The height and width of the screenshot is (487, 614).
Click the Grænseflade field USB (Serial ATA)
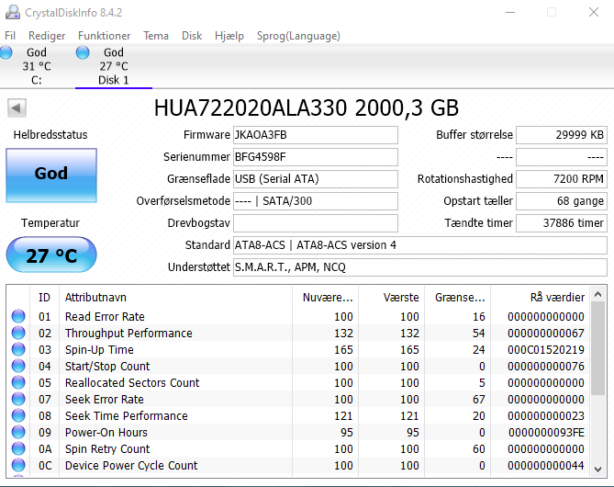[316, 179]
